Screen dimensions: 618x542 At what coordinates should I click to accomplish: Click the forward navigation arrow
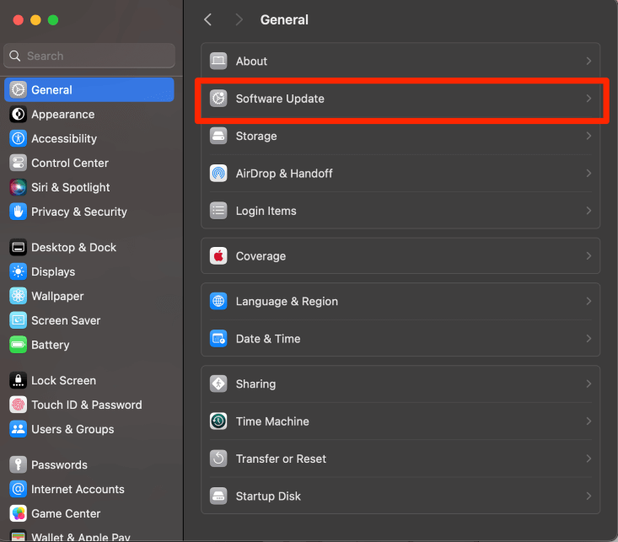[x=239, y=19]
